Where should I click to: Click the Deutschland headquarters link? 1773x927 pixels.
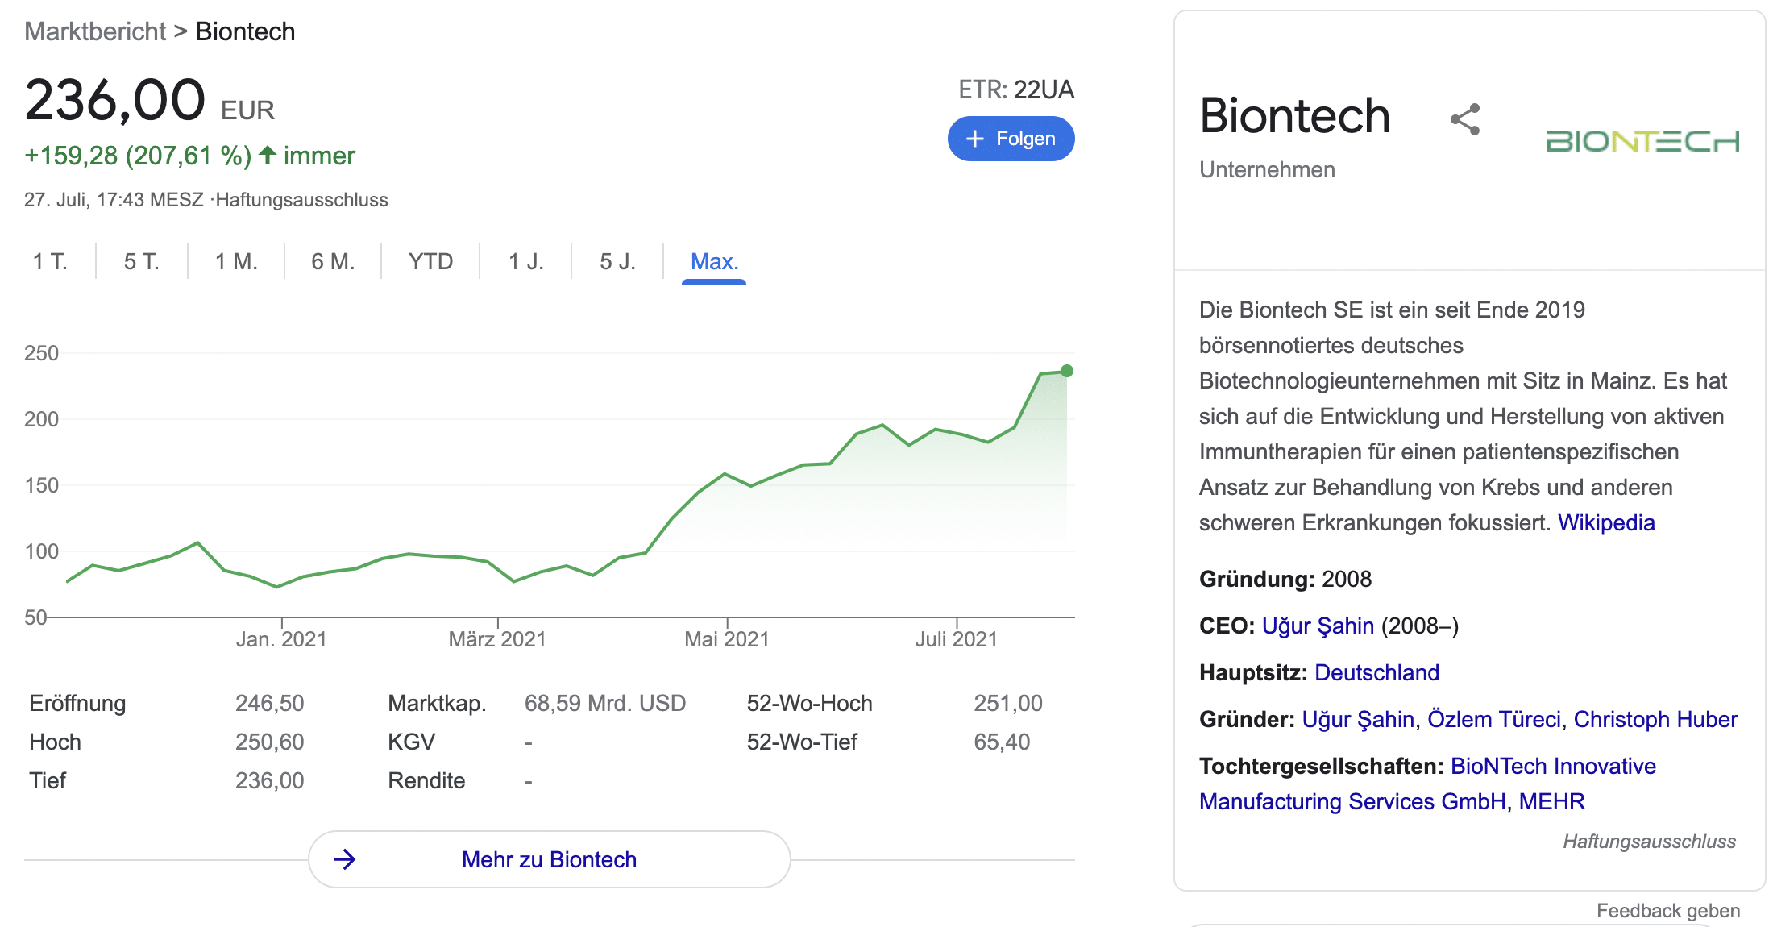pos(1376,673)
